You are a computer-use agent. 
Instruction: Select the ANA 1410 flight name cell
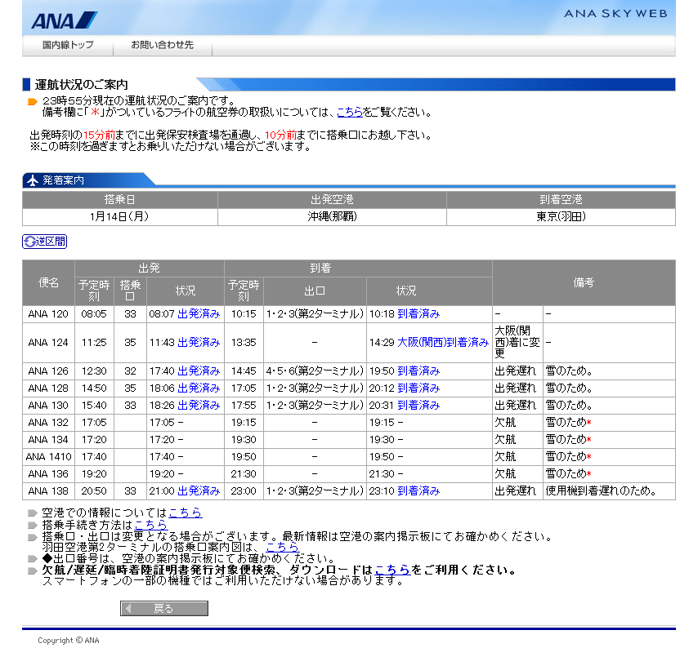point(48,456)
